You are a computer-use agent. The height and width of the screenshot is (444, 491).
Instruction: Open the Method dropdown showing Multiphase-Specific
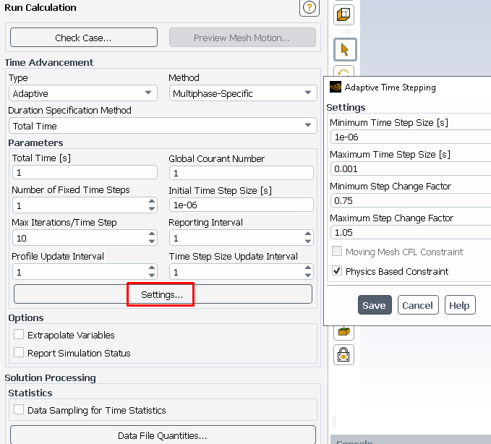[243, 93]
